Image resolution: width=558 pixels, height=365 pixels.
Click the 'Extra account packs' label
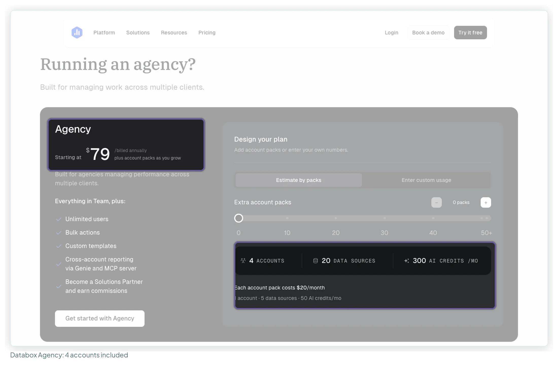coord(263,202)
